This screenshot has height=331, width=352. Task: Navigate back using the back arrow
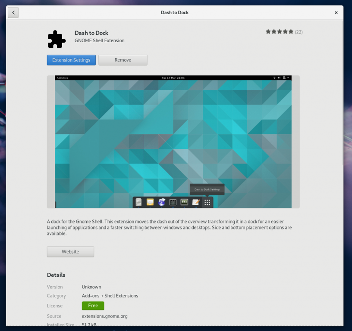[13, 12]
